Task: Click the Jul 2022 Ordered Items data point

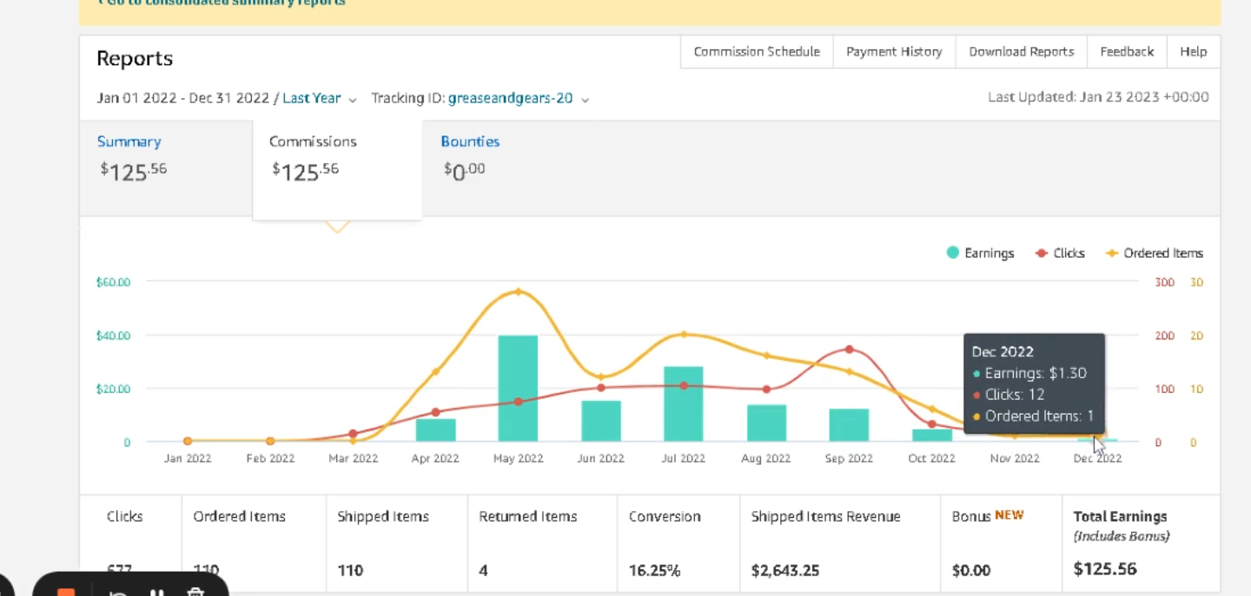Action: [684, 334]
